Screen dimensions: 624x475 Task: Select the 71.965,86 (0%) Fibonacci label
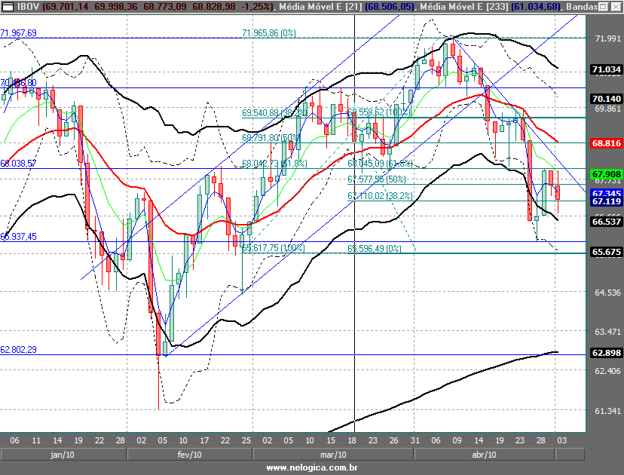coord(269,33)
